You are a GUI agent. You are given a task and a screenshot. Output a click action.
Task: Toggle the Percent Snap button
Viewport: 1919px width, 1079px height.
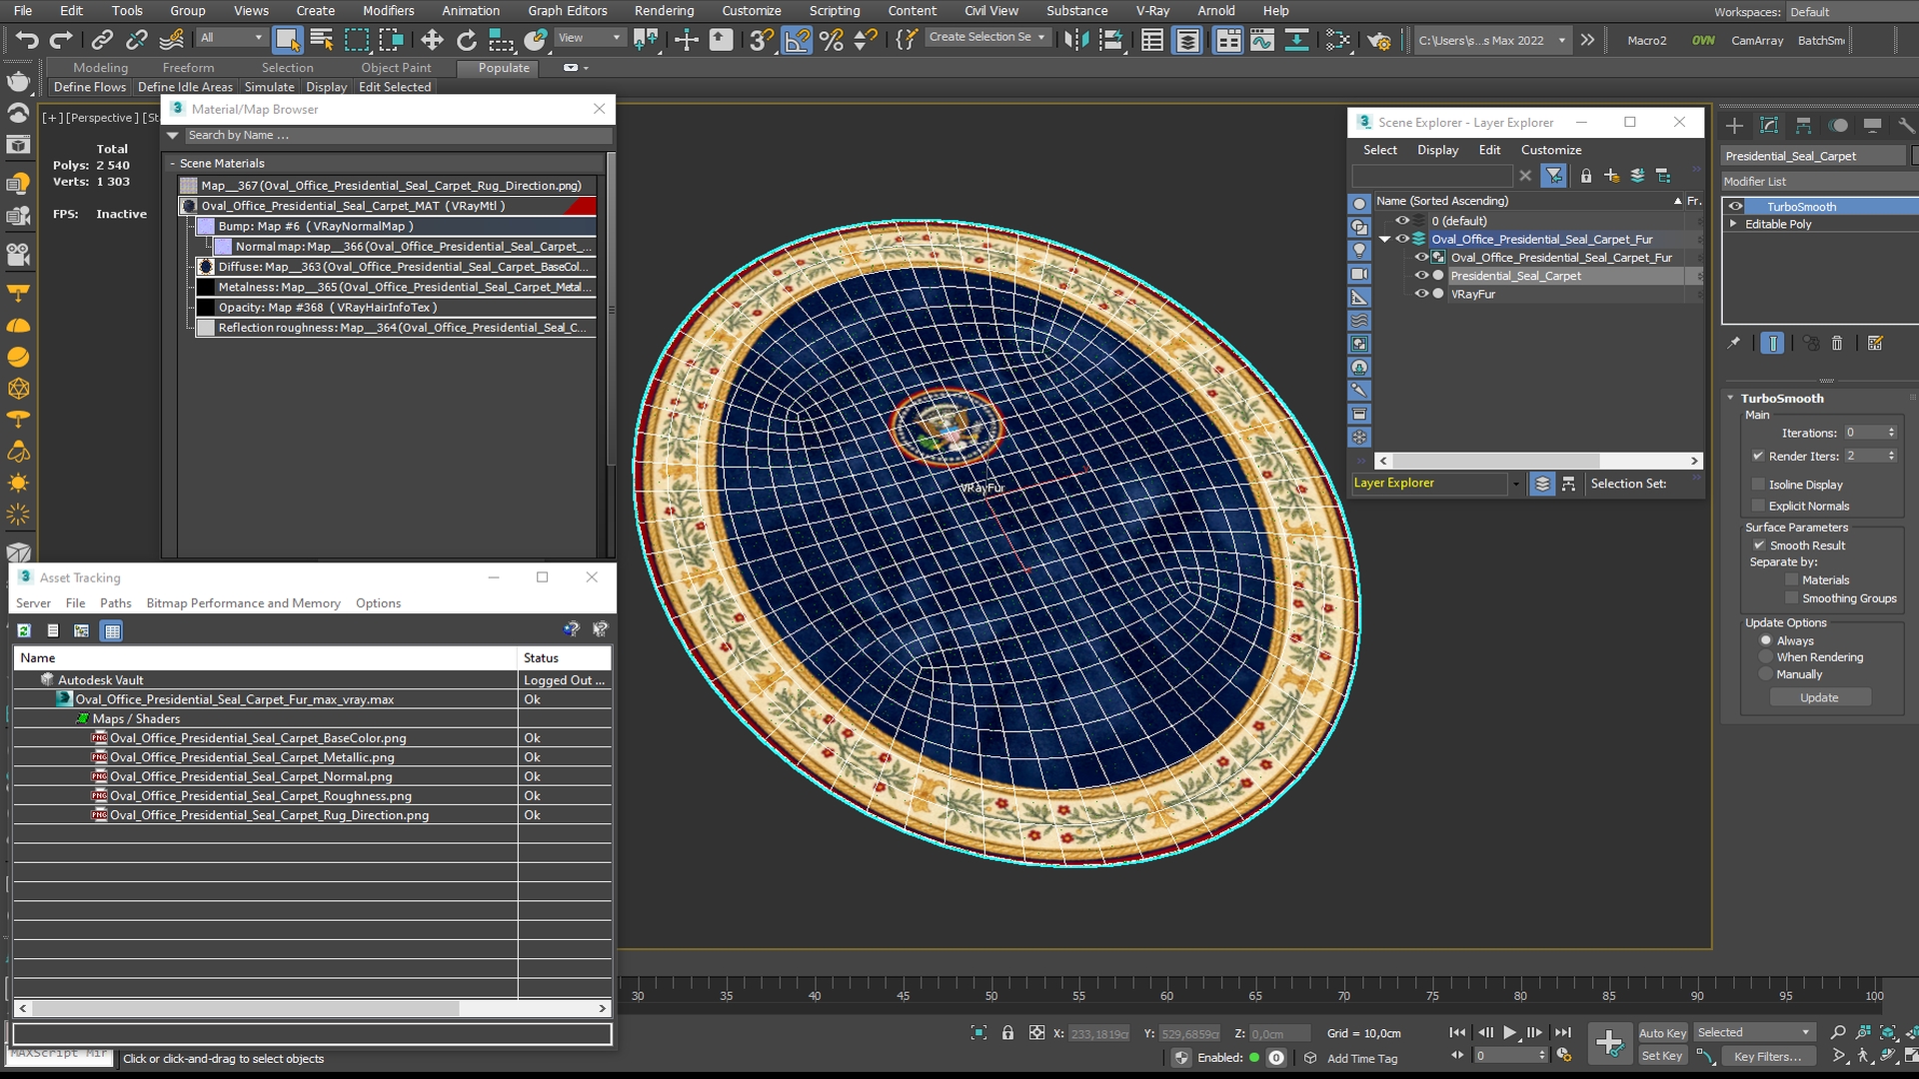[x=831, y=40]
